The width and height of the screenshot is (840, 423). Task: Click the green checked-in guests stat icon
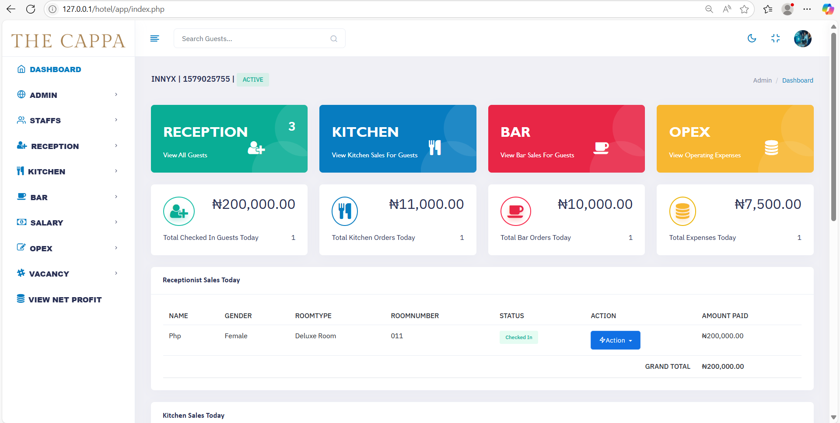click(178, 211)
